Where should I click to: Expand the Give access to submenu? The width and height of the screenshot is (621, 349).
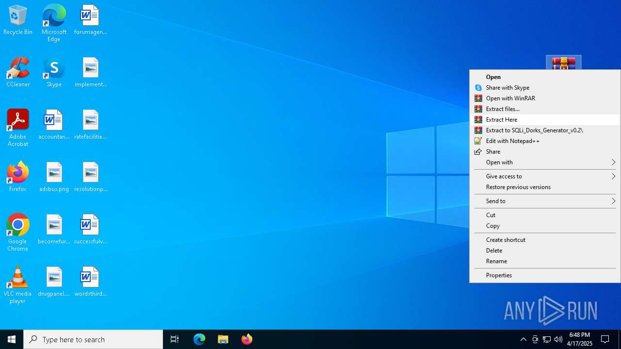[545, 176]
